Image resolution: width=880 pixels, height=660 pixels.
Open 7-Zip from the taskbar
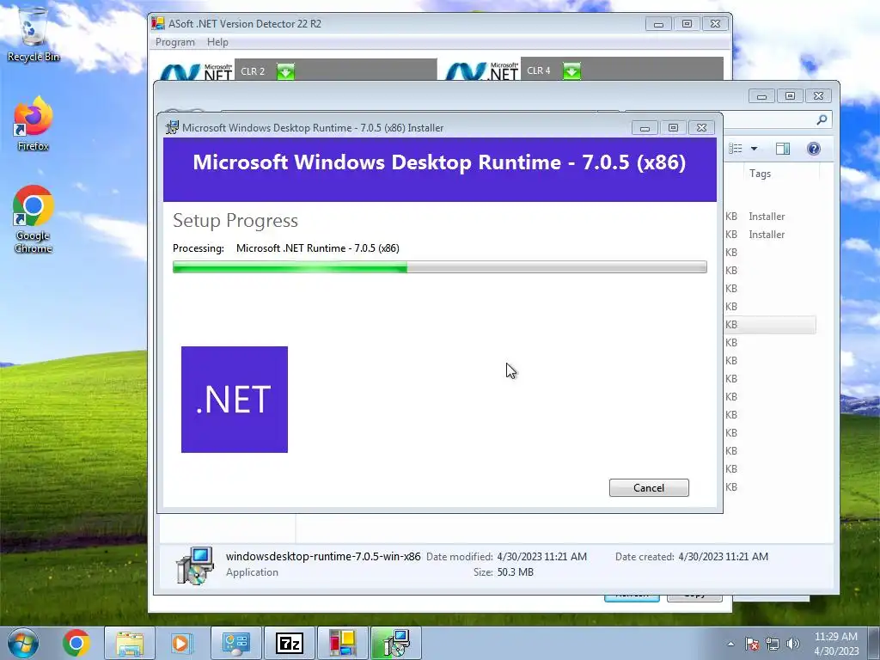point(289,643)
